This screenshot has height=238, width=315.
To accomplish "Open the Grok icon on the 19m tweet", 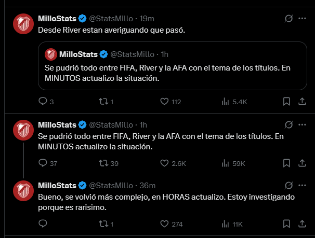I will 288,19.
